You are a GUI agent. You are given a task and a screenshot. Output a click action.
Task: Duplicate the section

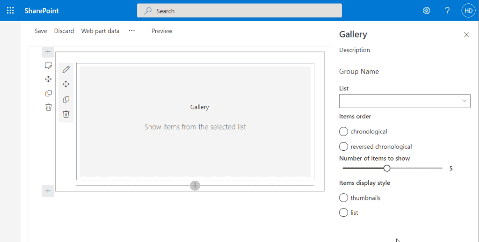click(x=48, y=93)
